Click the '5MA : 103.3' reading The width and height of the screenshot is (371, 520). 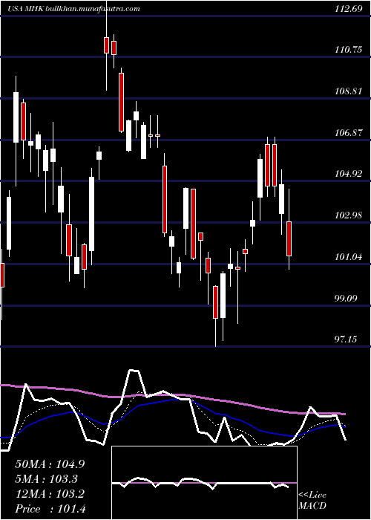(46, 479)
